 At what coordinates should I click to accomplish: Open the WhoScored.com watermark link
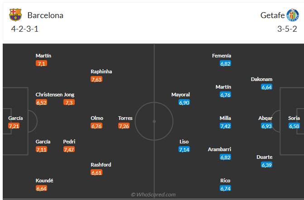pyautogui.click(x=153, y=195)
